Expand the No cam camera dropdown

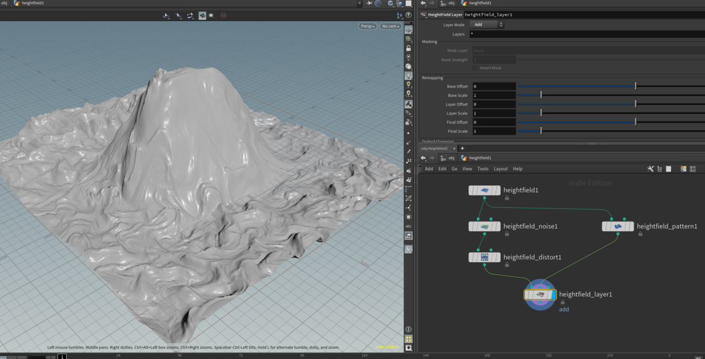pyautogui.click(x=390, y=26)
